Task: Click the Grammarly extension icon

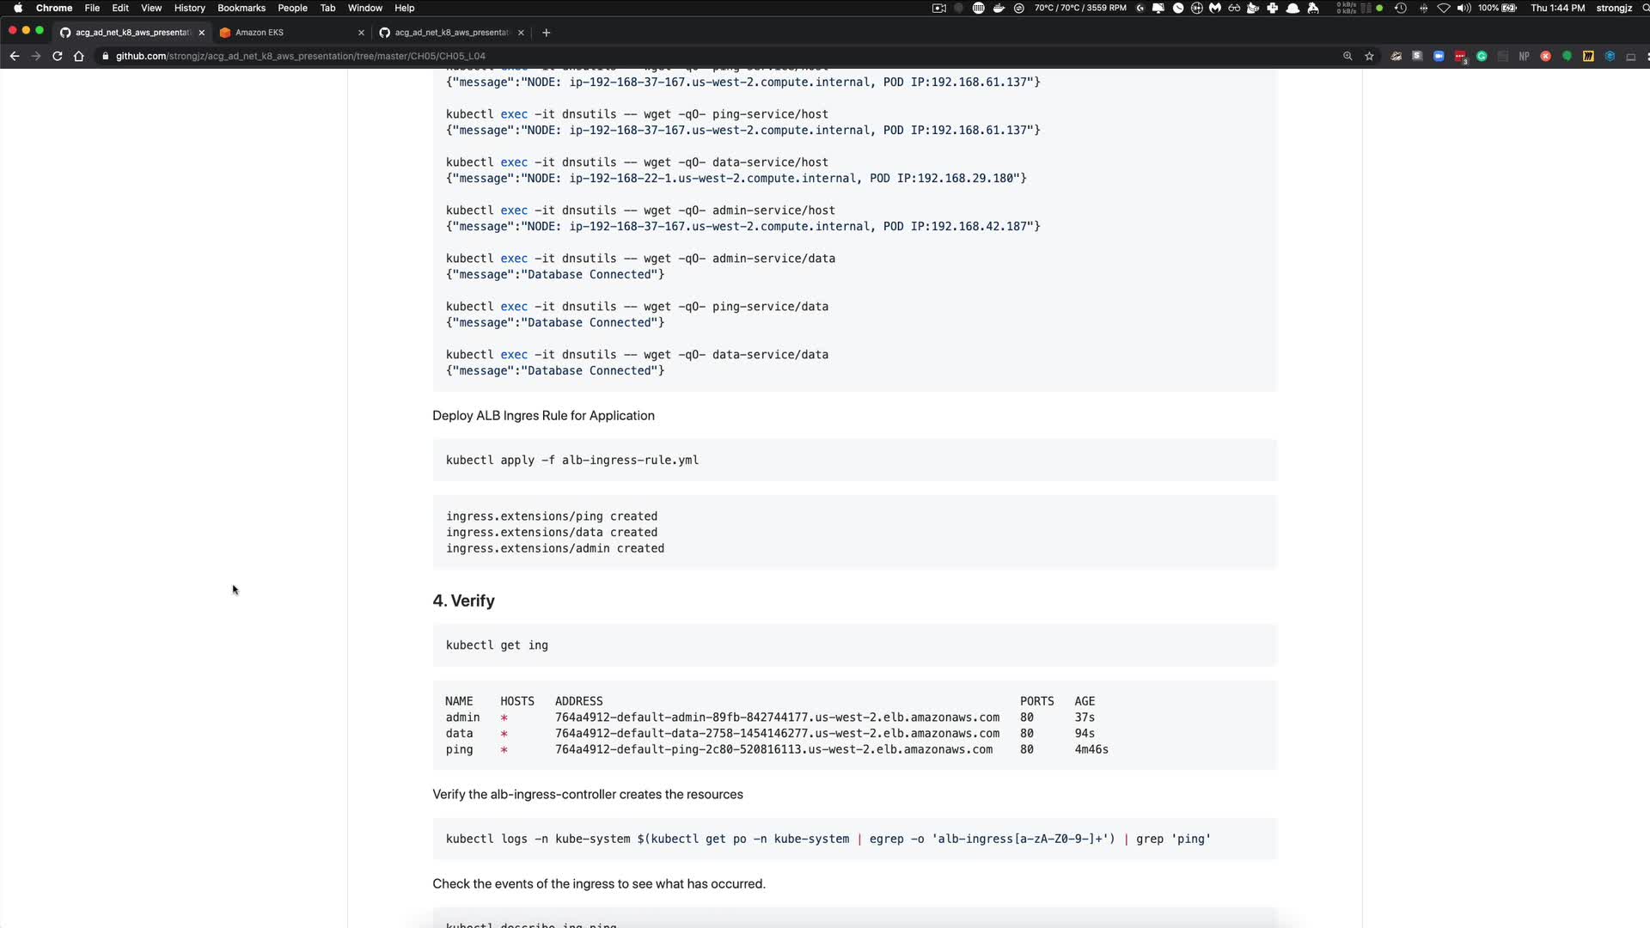Action: pos(1482,56)
